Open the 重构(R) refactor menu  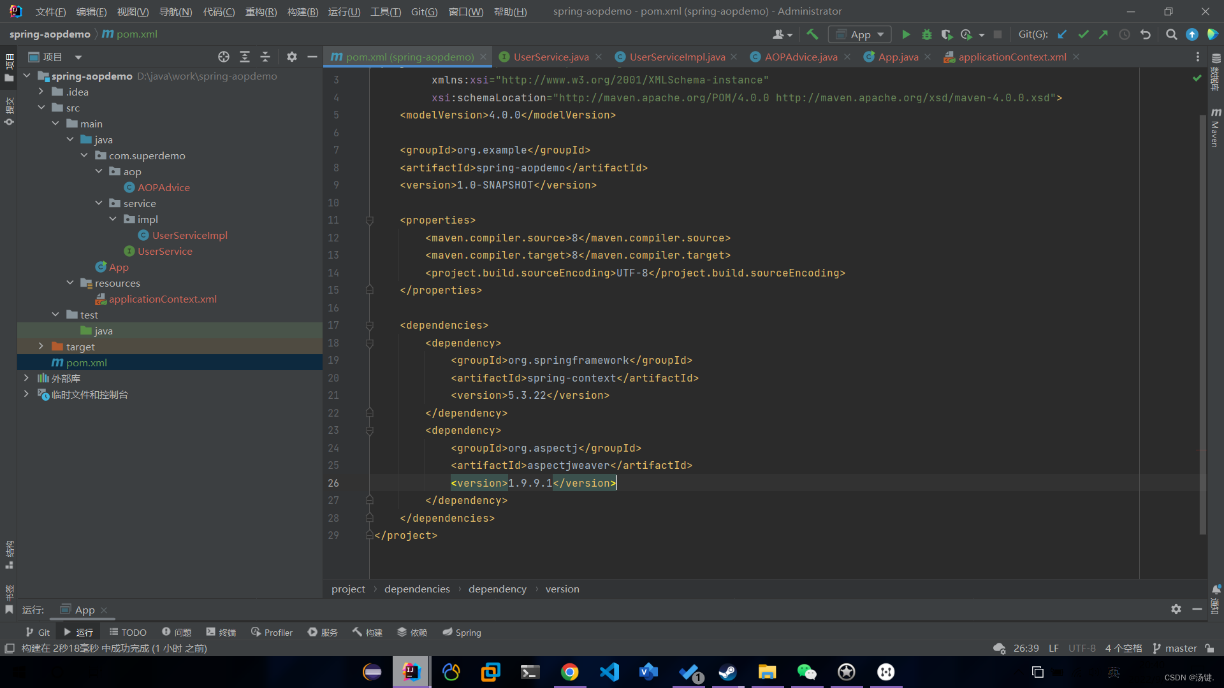pyautogui.click(x=261, y=11)
